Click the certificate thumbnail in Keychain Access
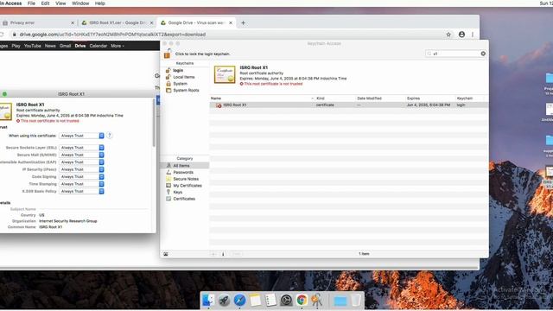 225,74
